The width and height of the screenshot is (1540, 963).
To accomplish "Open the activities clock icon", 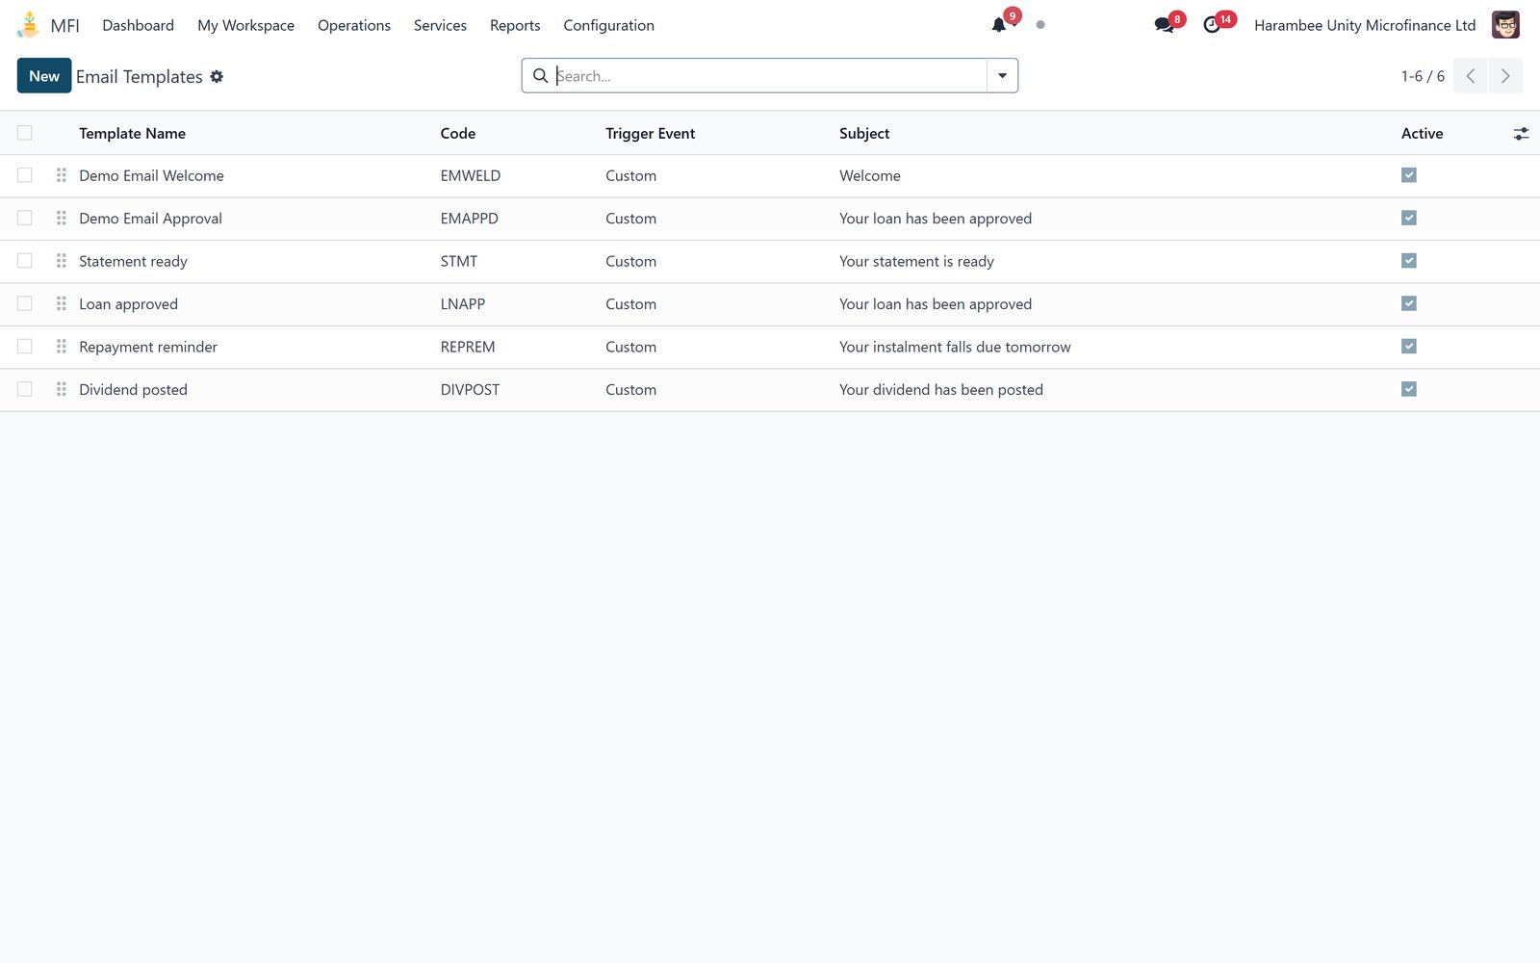I will tap(1212, 25).
